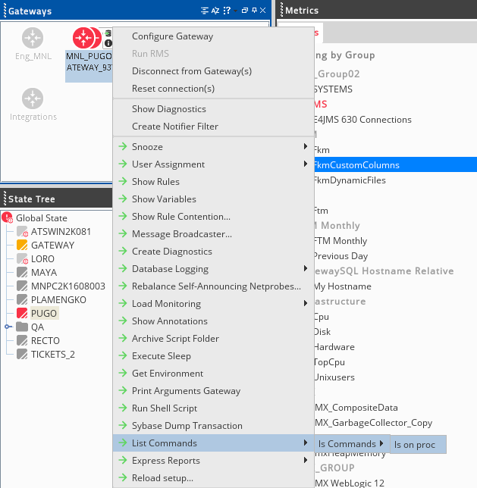Select the highlighted FkmCustomColumns metrics row
Screen dimensions: 477x488
(x=356, y=165)
